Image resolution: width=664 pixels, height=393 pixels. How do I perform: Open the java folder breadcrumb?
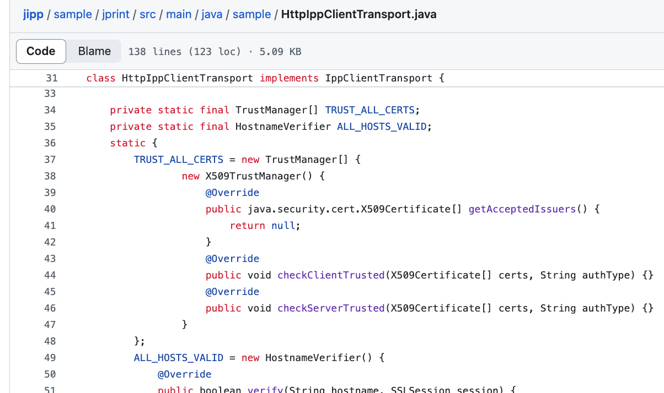click(x=212, y=14)
